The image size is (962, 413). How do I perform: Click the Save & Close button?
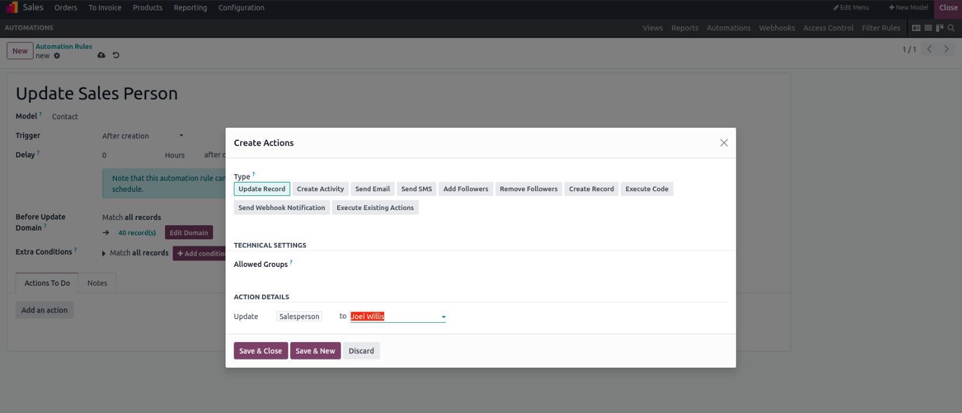(260, 351)
